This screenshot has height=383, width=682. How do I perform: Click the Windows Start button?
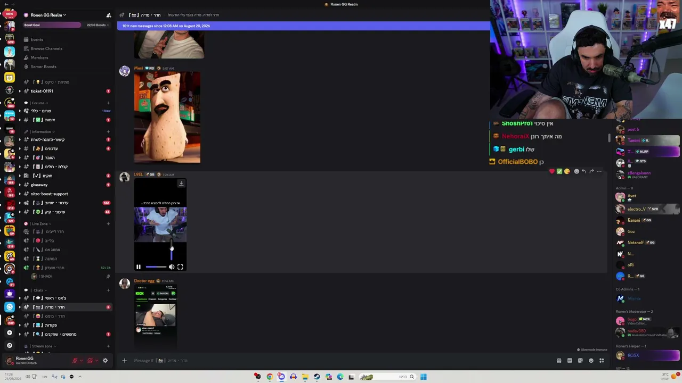[424, 377]
